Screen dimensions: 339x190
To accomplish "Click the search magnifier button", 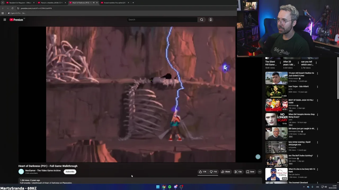I will pyautogui.click(x=202, y=20).
